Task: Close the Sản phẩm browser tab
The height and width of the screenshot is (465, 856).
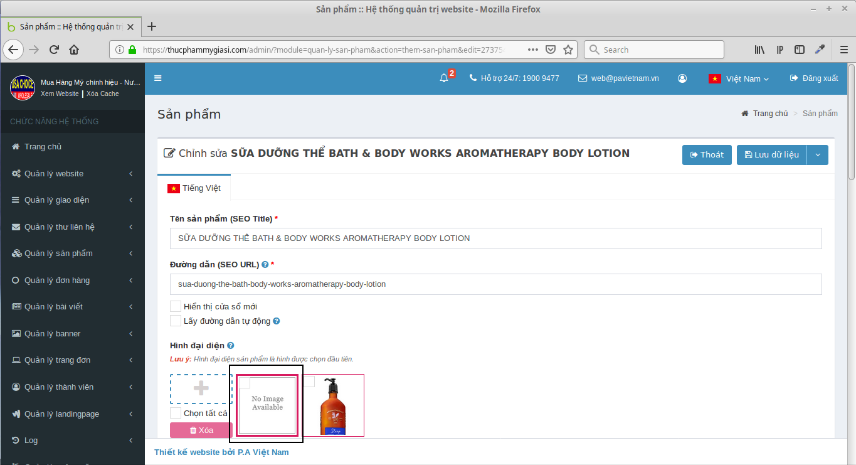Action: pyautogui.click(x=130, y=27)
